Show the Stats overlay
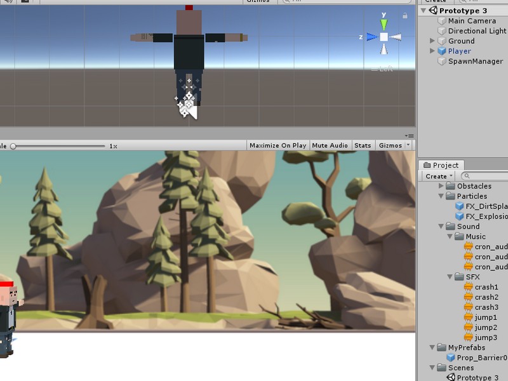Image resolution: width=508 pixels, height=381 pixels. click(363, 145)
